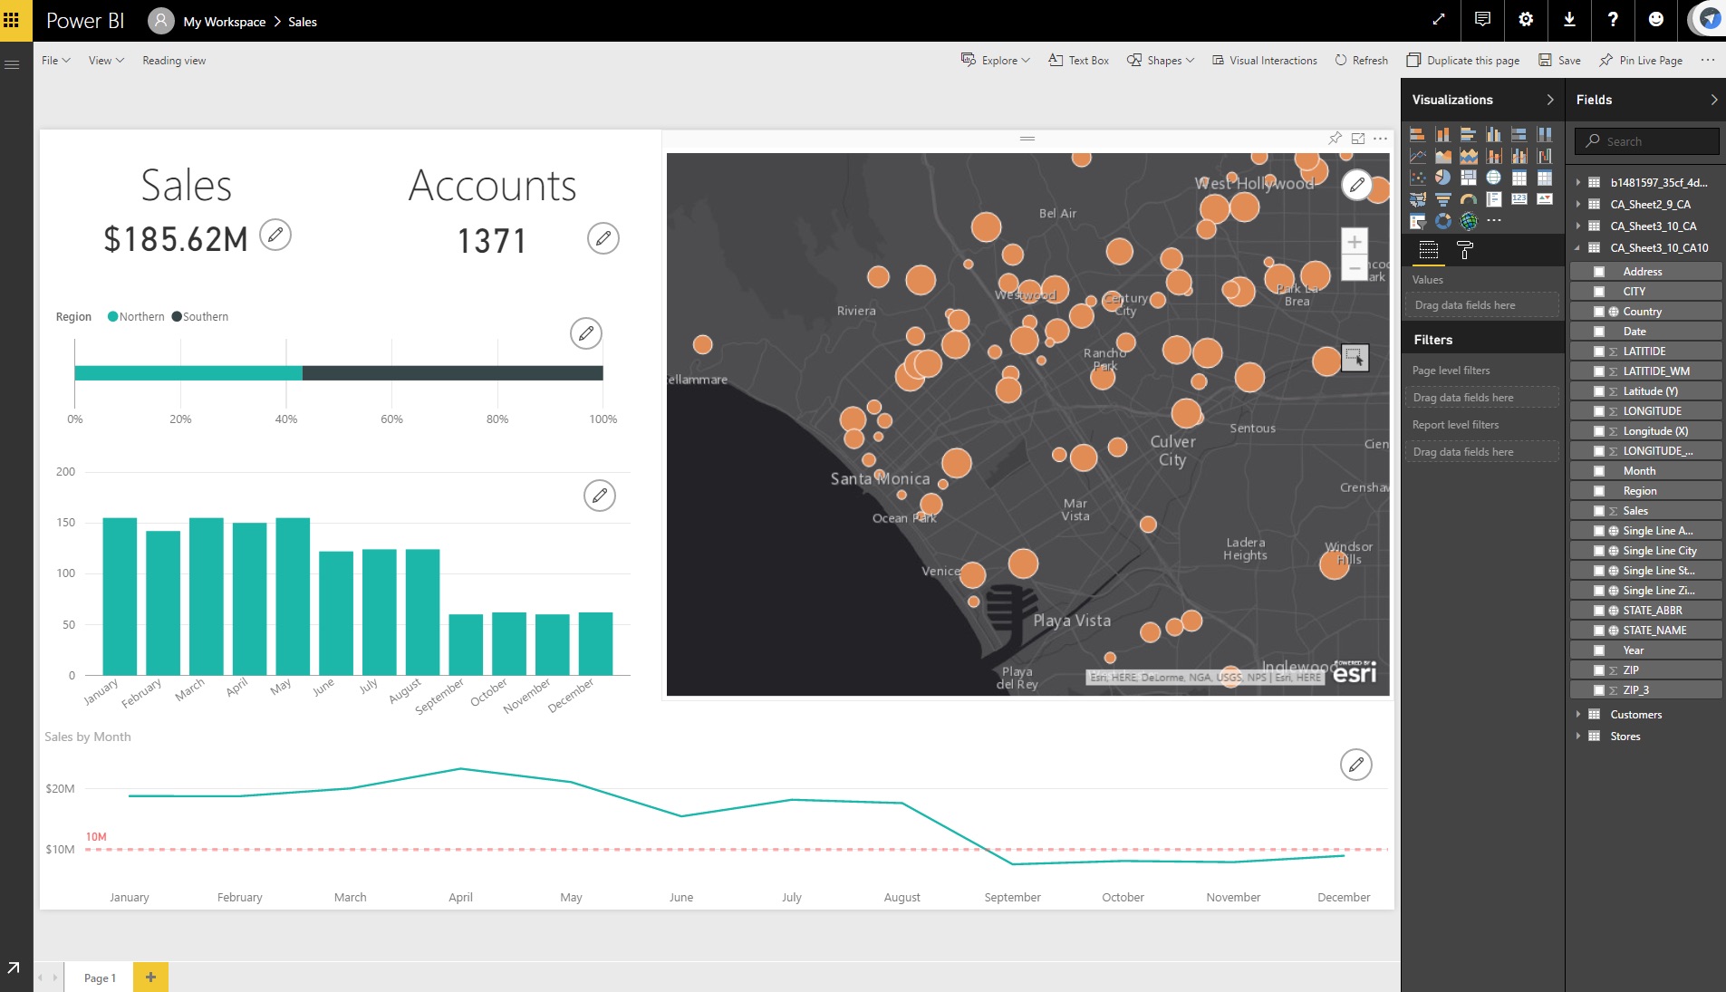
Task: Click Duplicate this page
Action: [1463, 61]
